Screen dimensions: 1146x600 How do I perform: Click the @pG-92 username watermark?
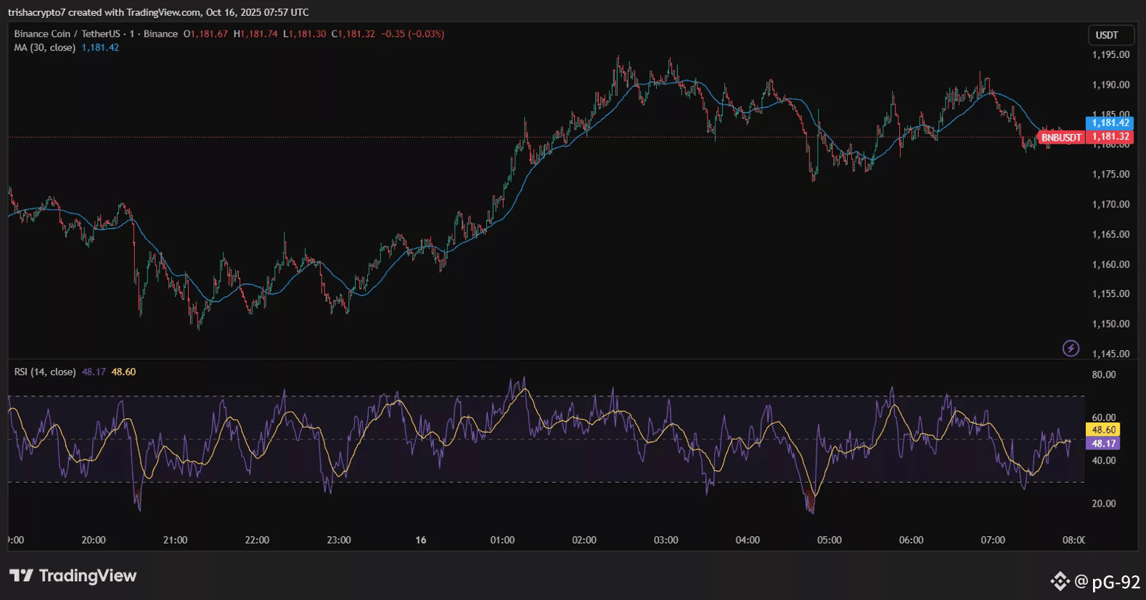click(1107, 582)
